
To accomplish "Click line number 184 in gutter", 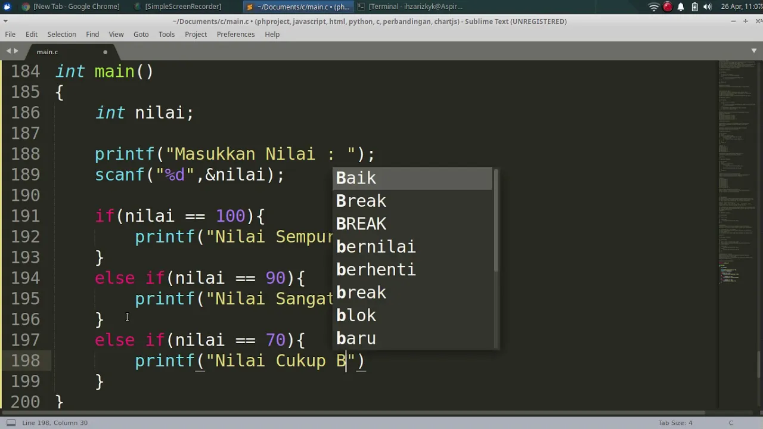I will pos(26,71).
